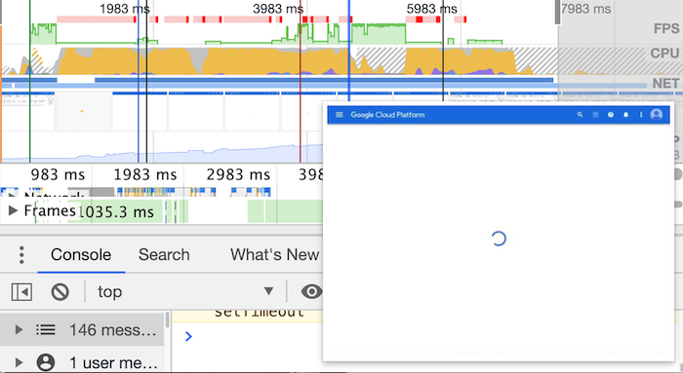Click the left handle of overview selection
683x373 pixels.
[1, 12]
